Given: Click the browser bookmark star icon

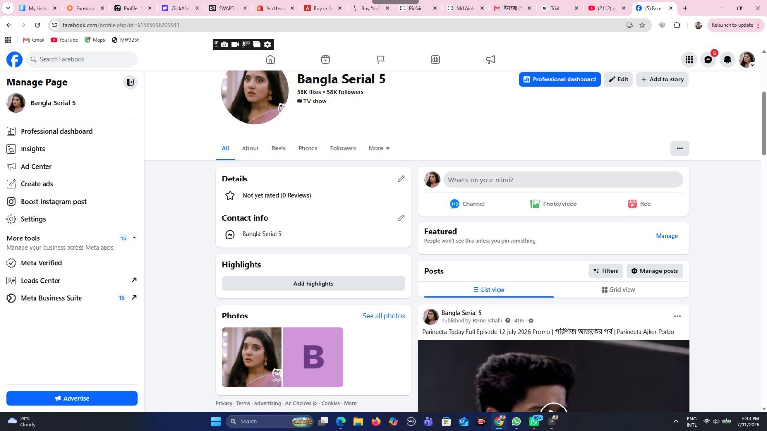Looking at the screenshot, I should tap(642, 25).
